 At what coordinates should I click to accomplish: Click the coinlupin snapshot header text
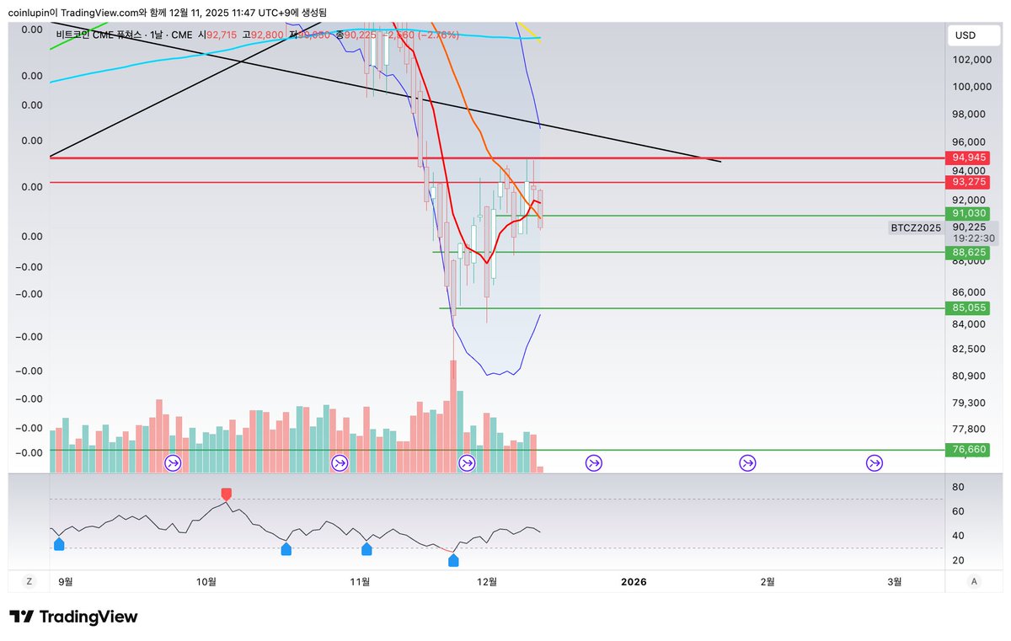point(168,13)
